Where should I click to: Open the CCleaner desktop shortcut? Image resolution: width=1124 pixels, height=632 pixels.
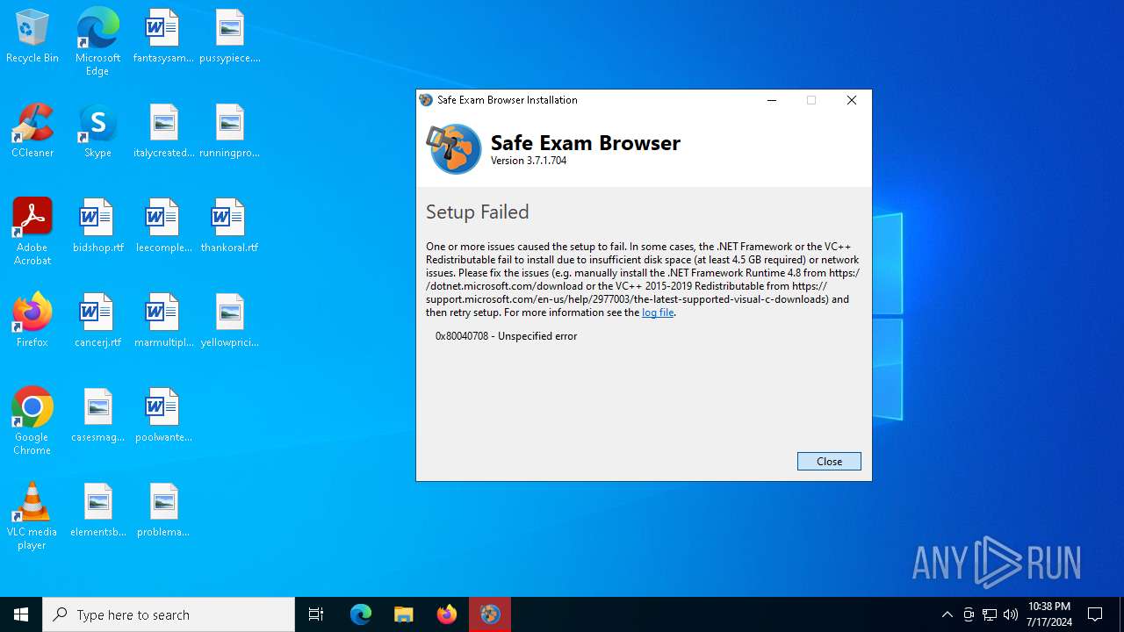click(32, 131)
